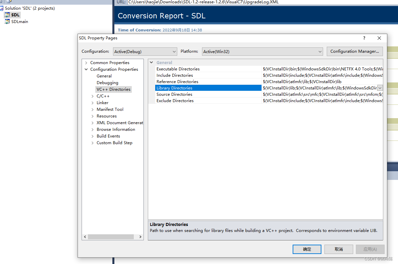
Task: Select the Debugging tree item
Action: point(107,82)
